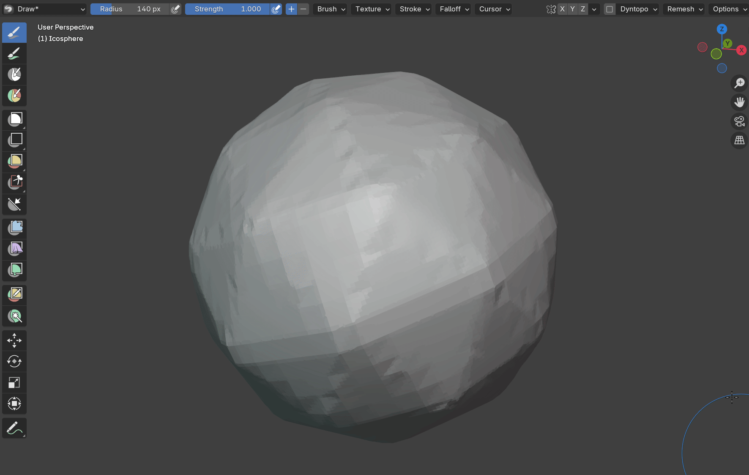Click the zoom magnifier viewport button
The image size is (749, 475).
pyautogui.click(x=739, y=83)
